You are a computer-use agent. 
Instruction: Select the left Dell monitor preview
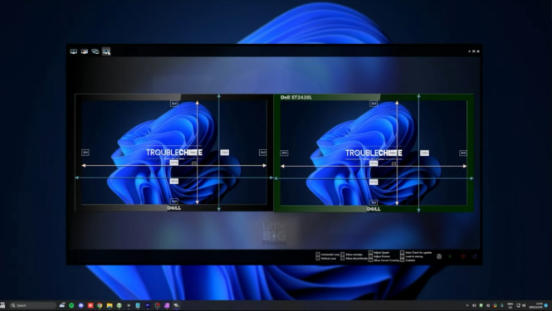click(174, 153)
